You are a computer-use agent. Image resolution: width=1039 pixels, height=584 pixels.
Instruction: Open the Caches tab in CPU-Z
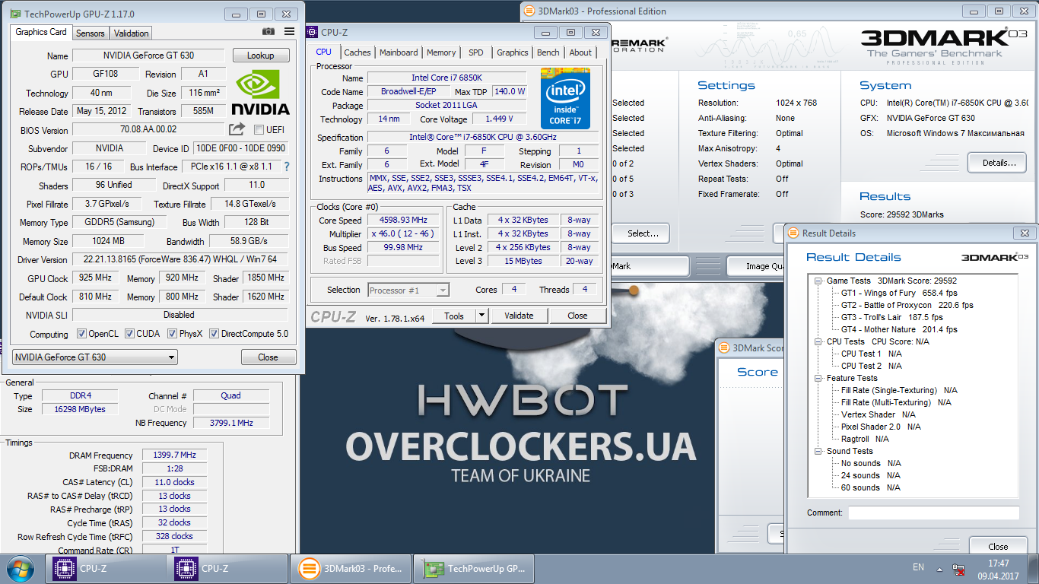[357, 52]
